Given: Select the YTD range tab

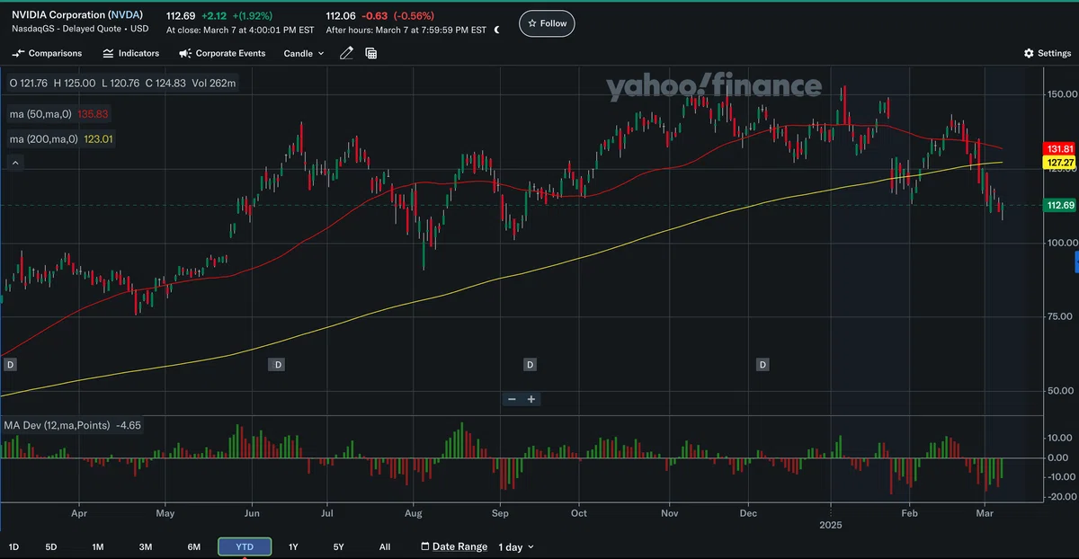Looking at the screenshot, I should click(x=245, y=546).
